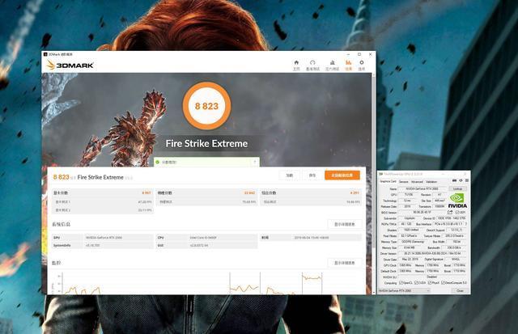Click the NVIDIA logo in GPU-Z
Image resolution: width=518 pixels, height=334 pixels.
(457, 201)
